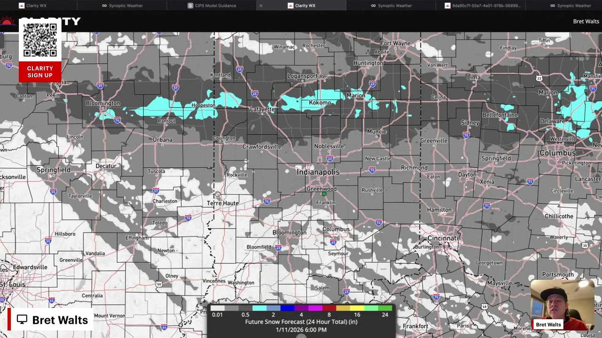Click the I-75 shield below Sidney

[466, 135]
